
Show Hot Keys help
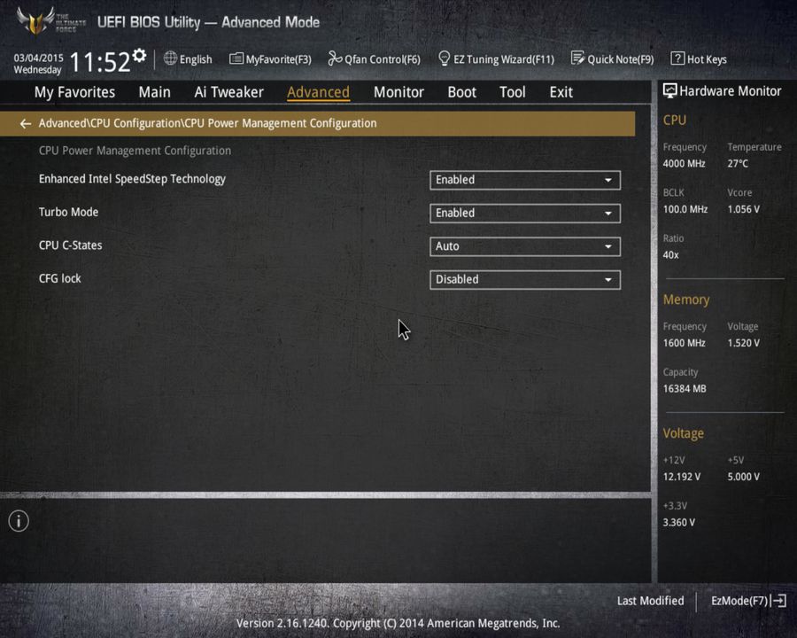[x=707, y=59]
